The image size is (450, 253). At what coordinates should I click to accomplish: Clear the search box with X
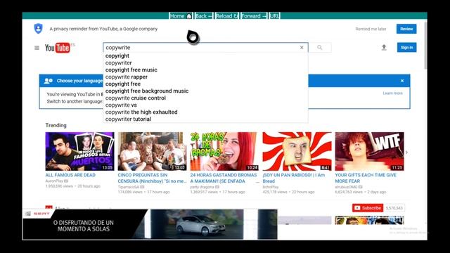[302, 47]
